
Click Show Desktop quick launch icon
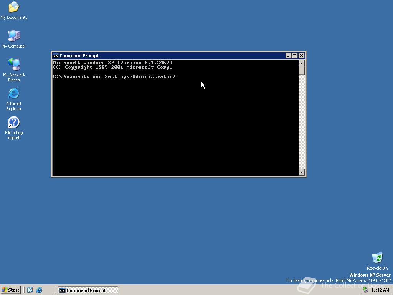pyautogui.click(x=30, y=290)
